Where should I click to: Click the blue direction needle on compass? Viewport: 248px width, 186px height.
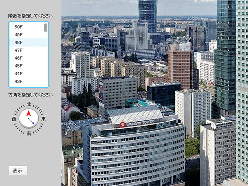coord(31,121)
